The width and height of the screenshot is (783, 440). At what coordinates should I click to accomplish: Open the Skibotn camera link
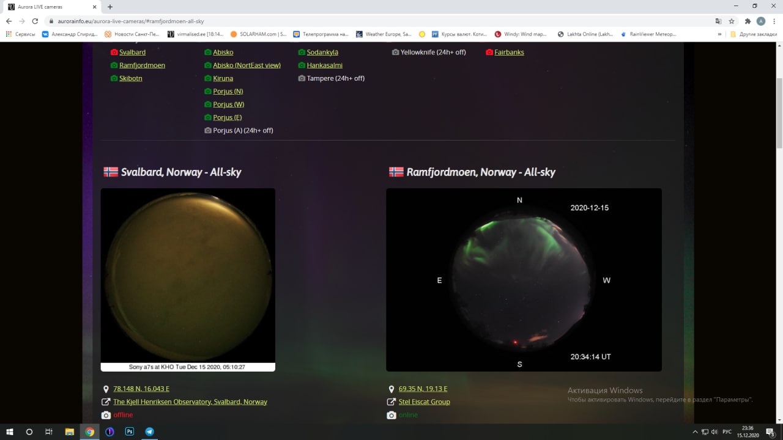coord(131,78)
